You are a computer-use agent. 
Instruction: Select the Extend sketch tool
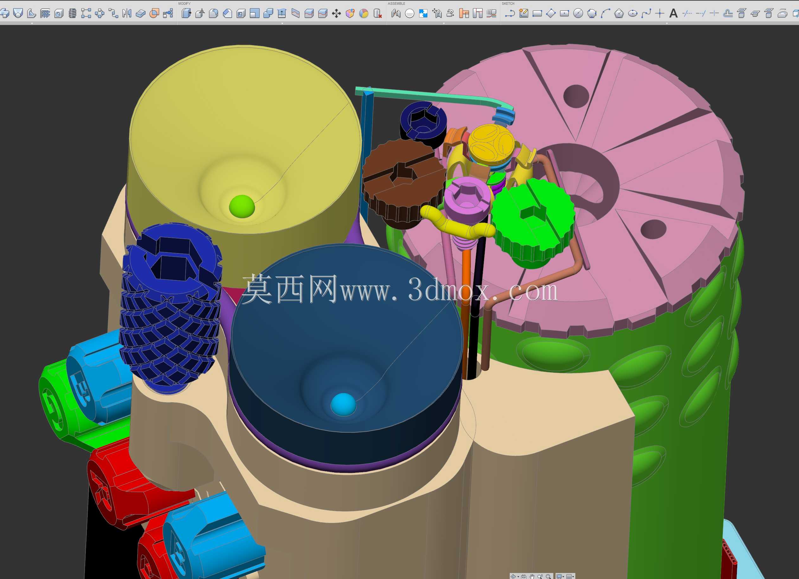click(x=701, y=13)
